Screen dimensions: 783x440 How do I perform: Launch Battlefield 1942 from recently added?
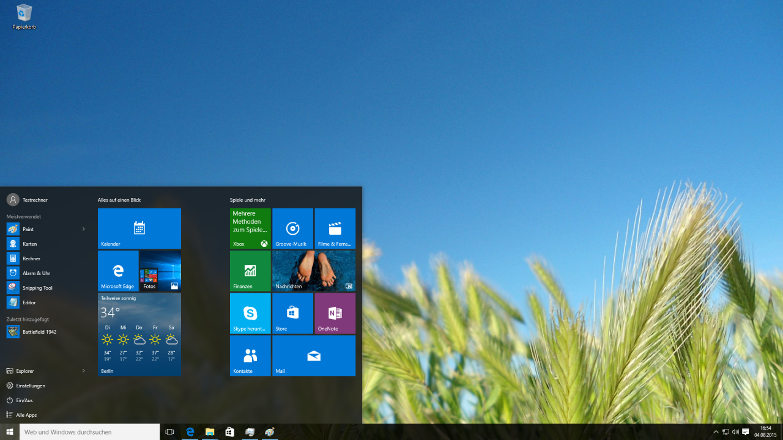click(x=46, y=332)
